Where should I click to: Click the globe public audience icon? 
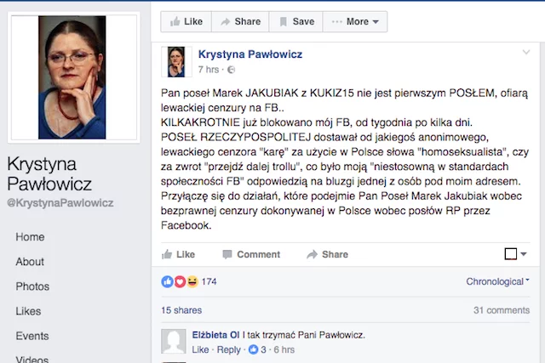click(231, 70)
